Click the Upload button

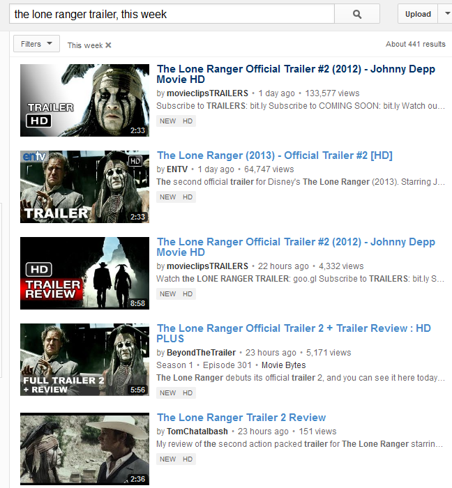click(418, 14)
